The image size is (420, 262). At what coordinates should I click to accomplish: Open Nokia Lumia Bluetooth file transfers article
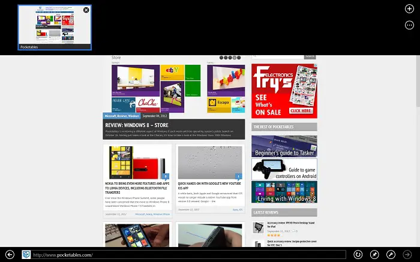(137, 188)
